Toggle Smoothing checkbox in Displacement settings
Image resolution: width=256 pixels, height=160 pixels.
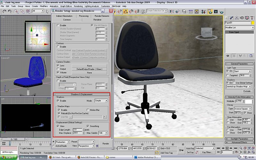point(88,126)
